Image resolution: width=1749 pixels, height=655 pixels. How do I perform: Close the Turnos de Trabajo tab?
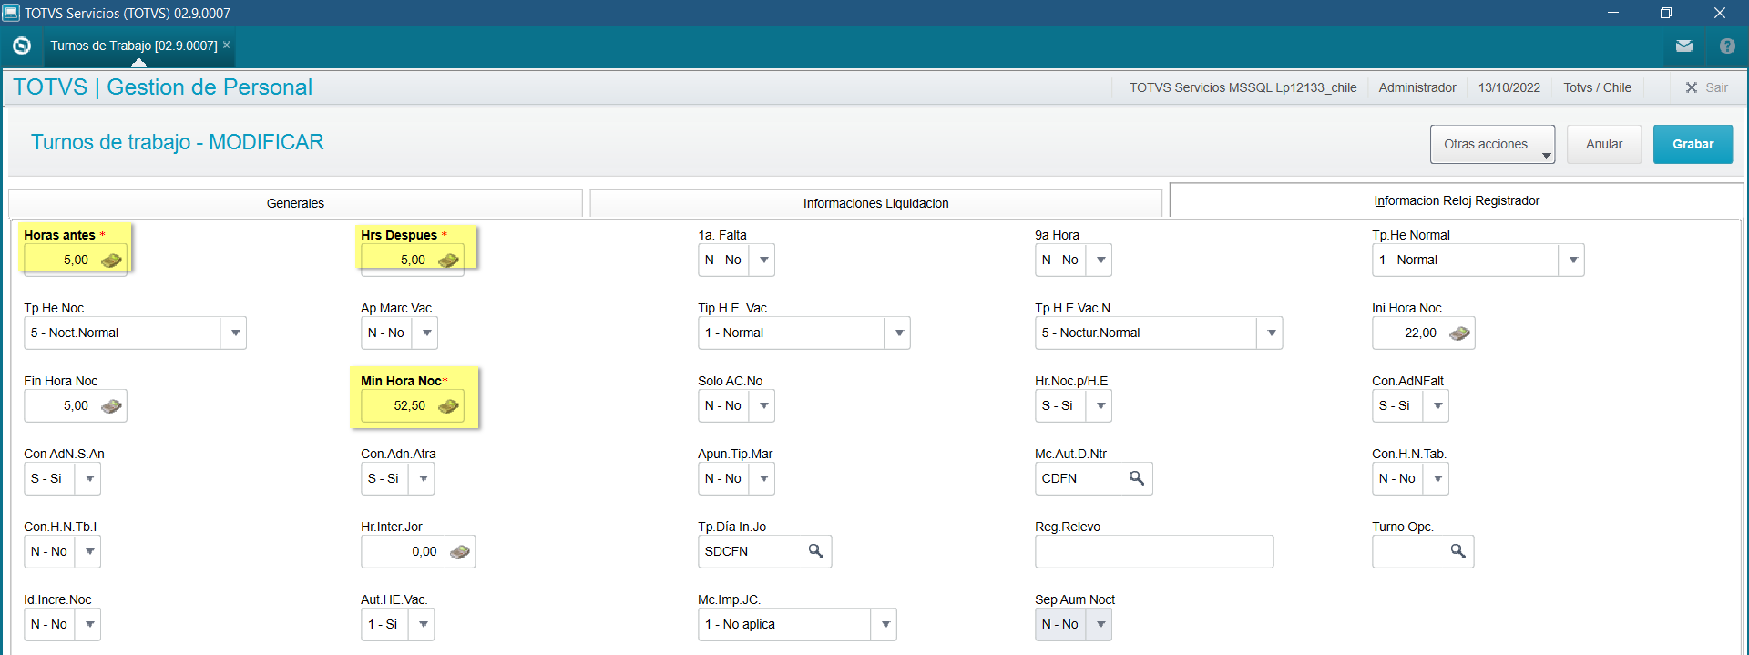227,45
